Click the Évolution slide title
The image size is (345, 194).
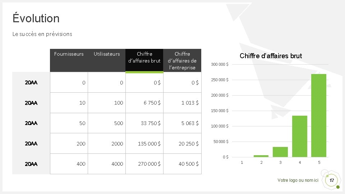tap(36, 18)
